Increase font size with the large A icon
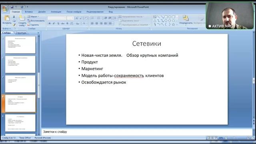Image resolution: width=256 pixels, height=144 pixels. tap(76, 18)
